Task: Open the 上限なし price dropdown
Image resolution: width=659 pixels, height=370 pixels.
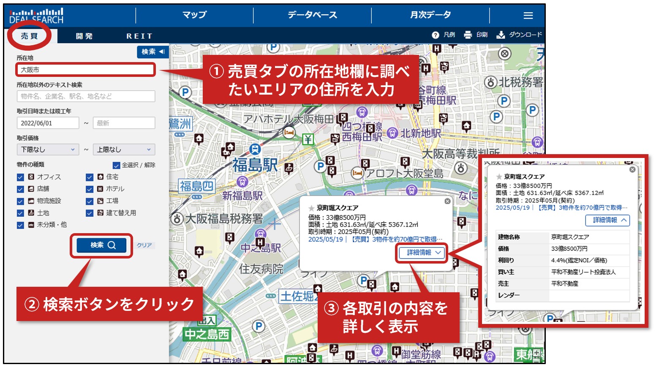Action: pos(124,150)
